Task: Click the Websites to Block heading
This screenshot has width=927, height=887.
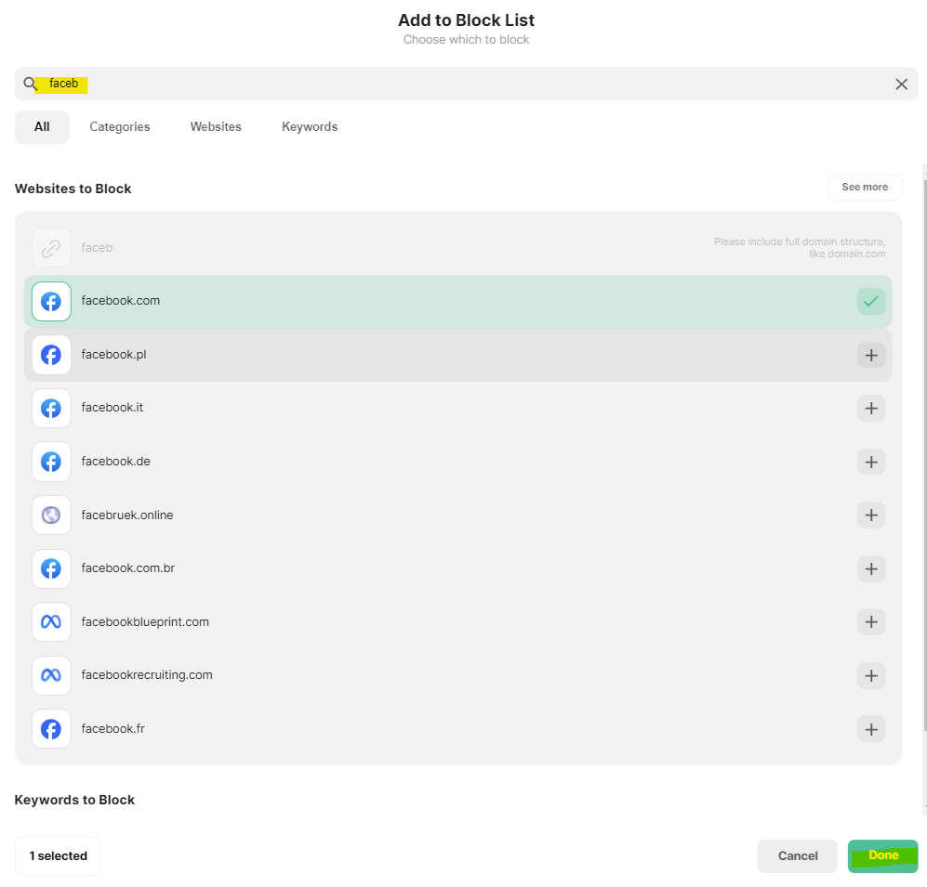Action: 73,189
